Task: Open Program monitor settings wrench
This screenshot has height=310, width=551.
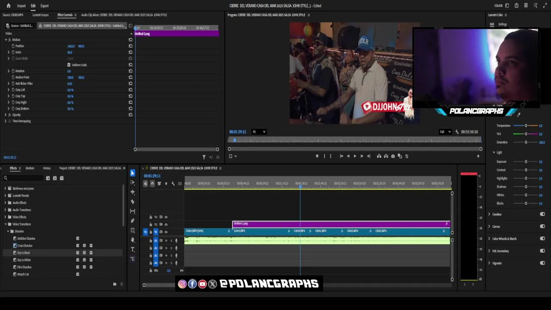Action: [x=457, y=132]
